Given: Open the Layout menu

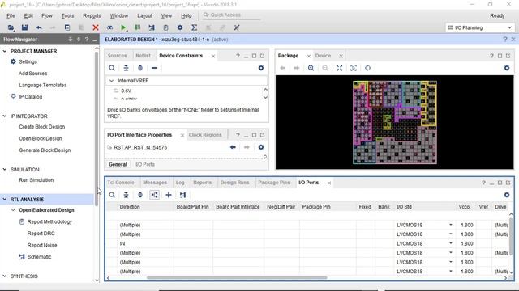Looking at the screenshot, I should point(144,15).
